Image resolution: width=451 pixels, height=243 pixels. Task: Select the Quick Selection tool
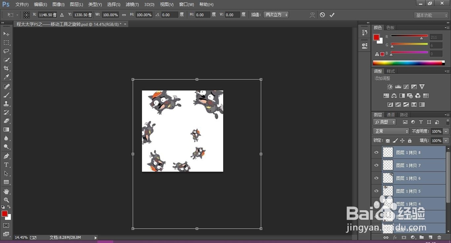pyautogui.click(x=6, y=60)
